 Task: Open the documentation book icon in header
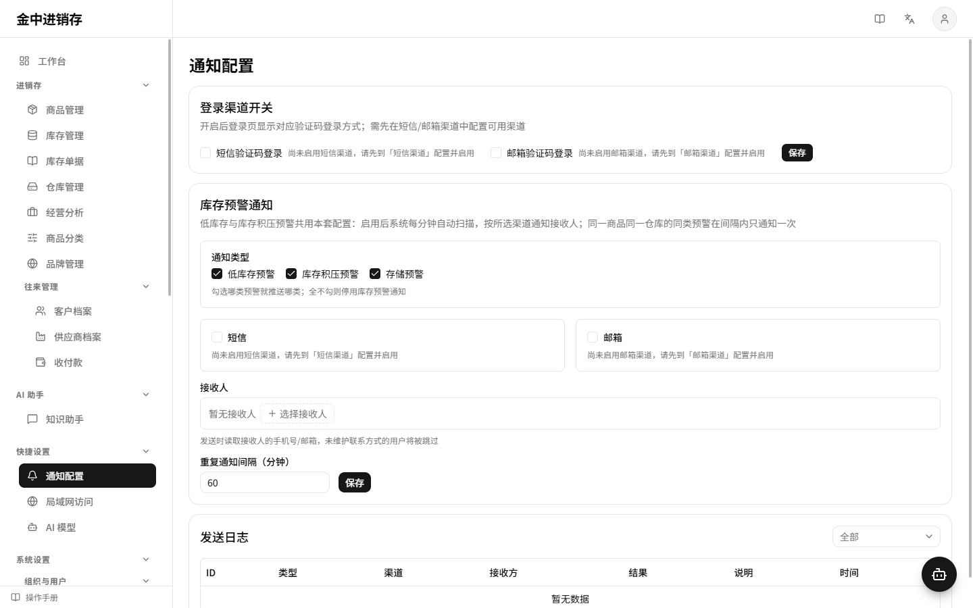tap(880, 19)
